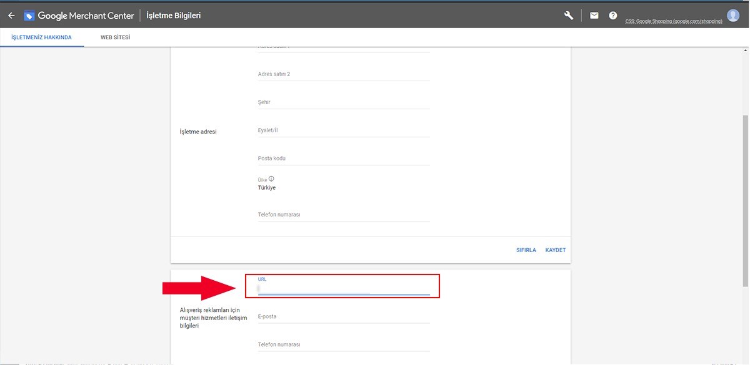Image resolution: width=750 pixels, height=365 pixels.
Task: Click the Google Merchant Center title text
Action: [86, 16]
